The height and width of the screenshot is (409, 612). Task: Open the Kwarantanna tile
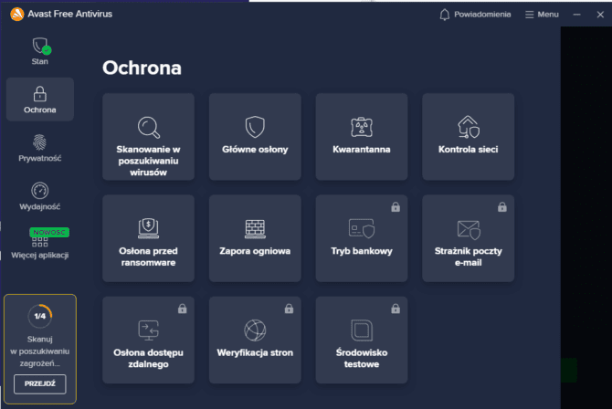click(362, 137)
